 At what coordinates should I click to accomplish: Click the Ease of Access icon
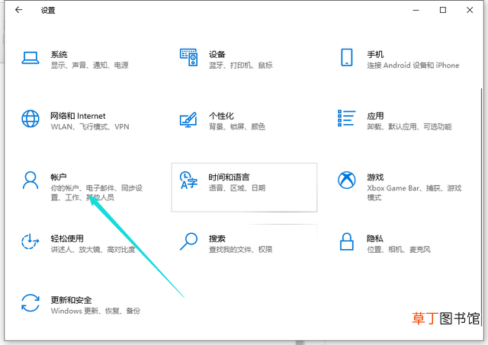(30, 241)
